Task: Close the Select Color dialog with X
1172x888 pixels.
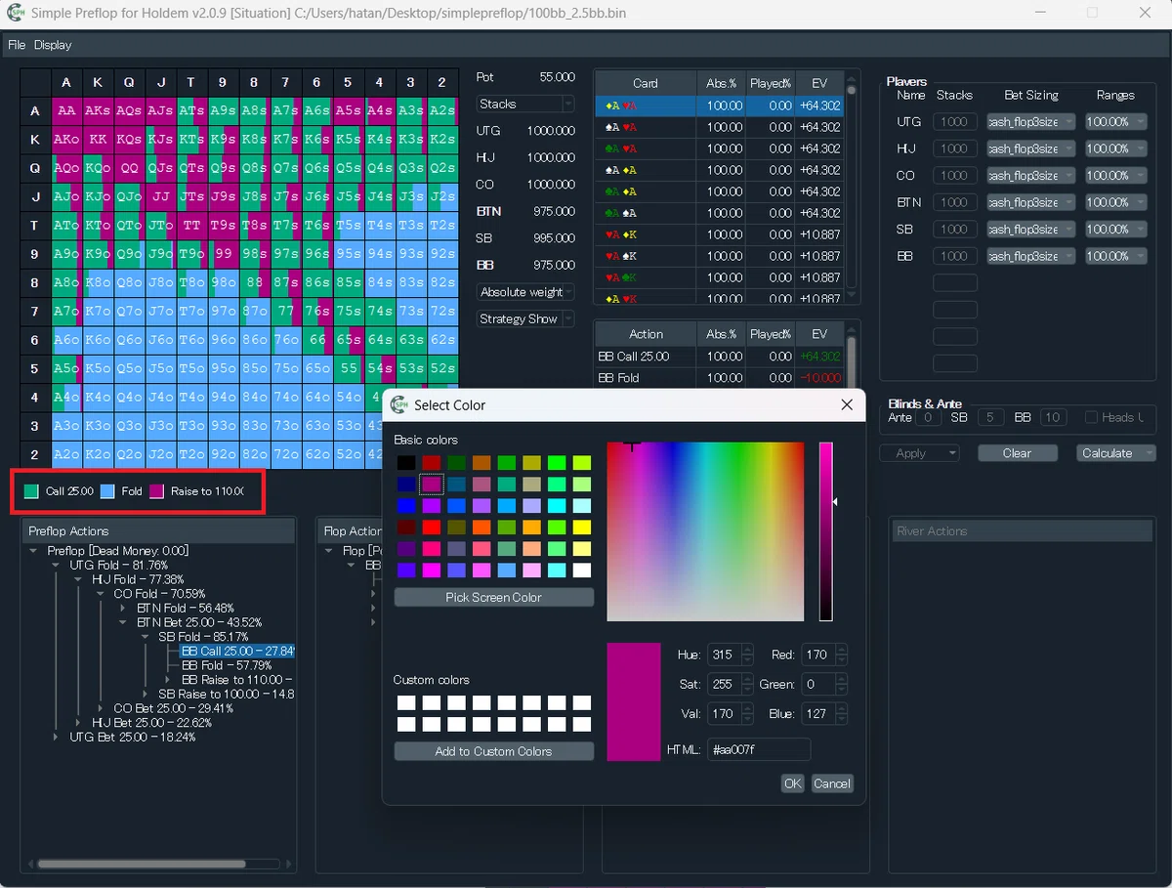Action: pyautogui.click(x=847, y=404)
